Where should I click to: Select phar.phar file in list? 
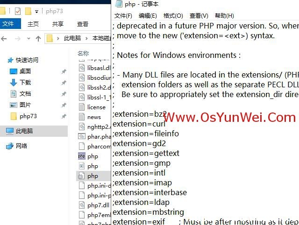94,137
